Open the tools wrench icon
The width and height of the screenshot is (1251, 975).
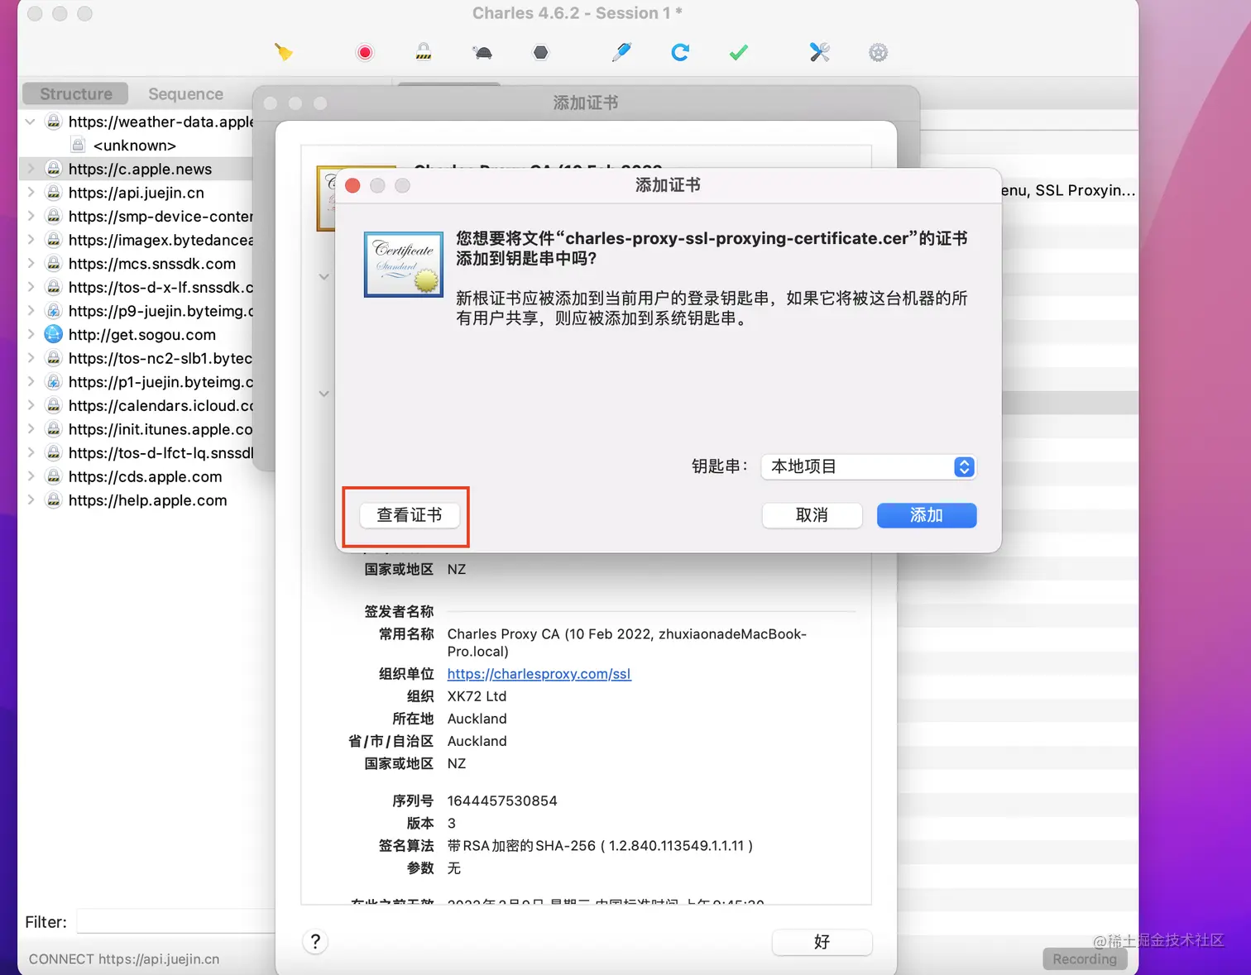coord(818,51)
